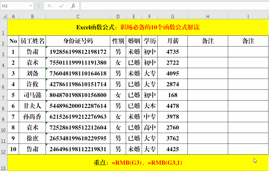Click the 备注 header cell in column H

click(208, 41)
